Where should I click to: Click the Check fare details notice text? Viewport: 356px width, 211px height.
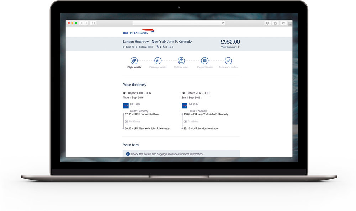coord(167,154)
